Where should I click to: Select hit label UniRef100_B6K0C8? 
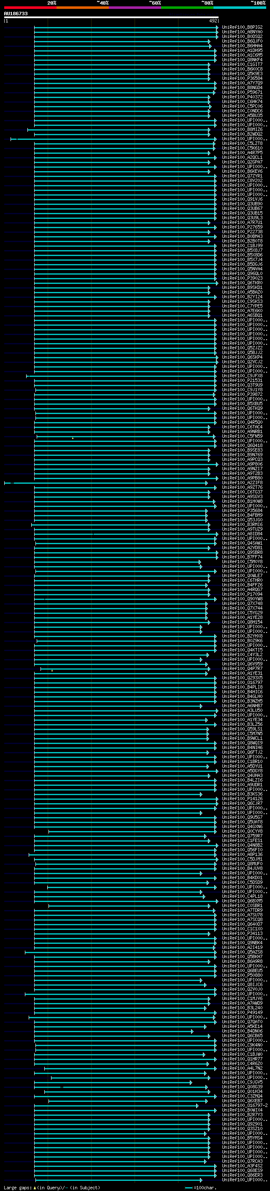coord(242,69)
